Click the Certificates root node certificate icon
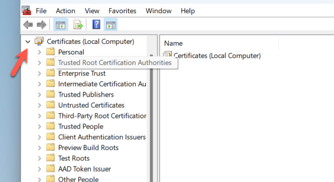Screen dimensions: 334x182 39,41
